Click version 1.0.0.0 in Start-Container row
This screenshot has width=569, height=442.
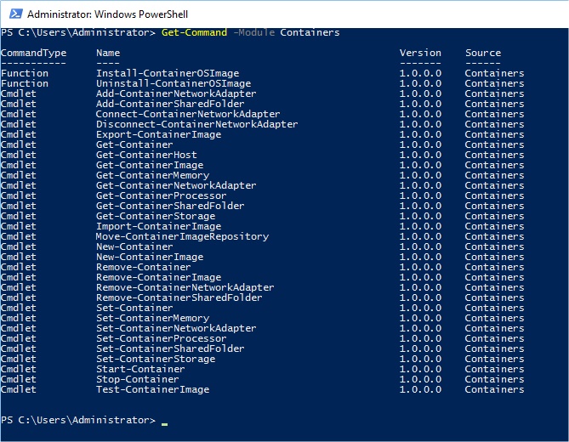[x=420, y=369]
